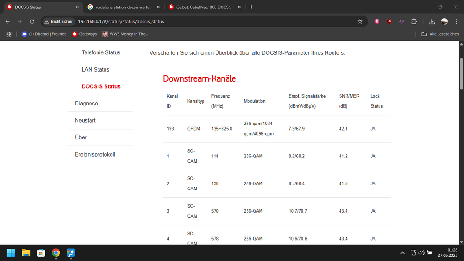The height and width of the screenshot is (261, 464).
Task: Open File Explorer from the taskbar
Action: click(26, 253)
